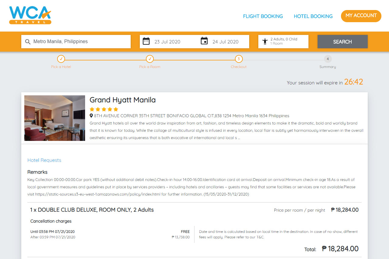
Task: Click the hotel description paragraph
Action: point(226,131)
